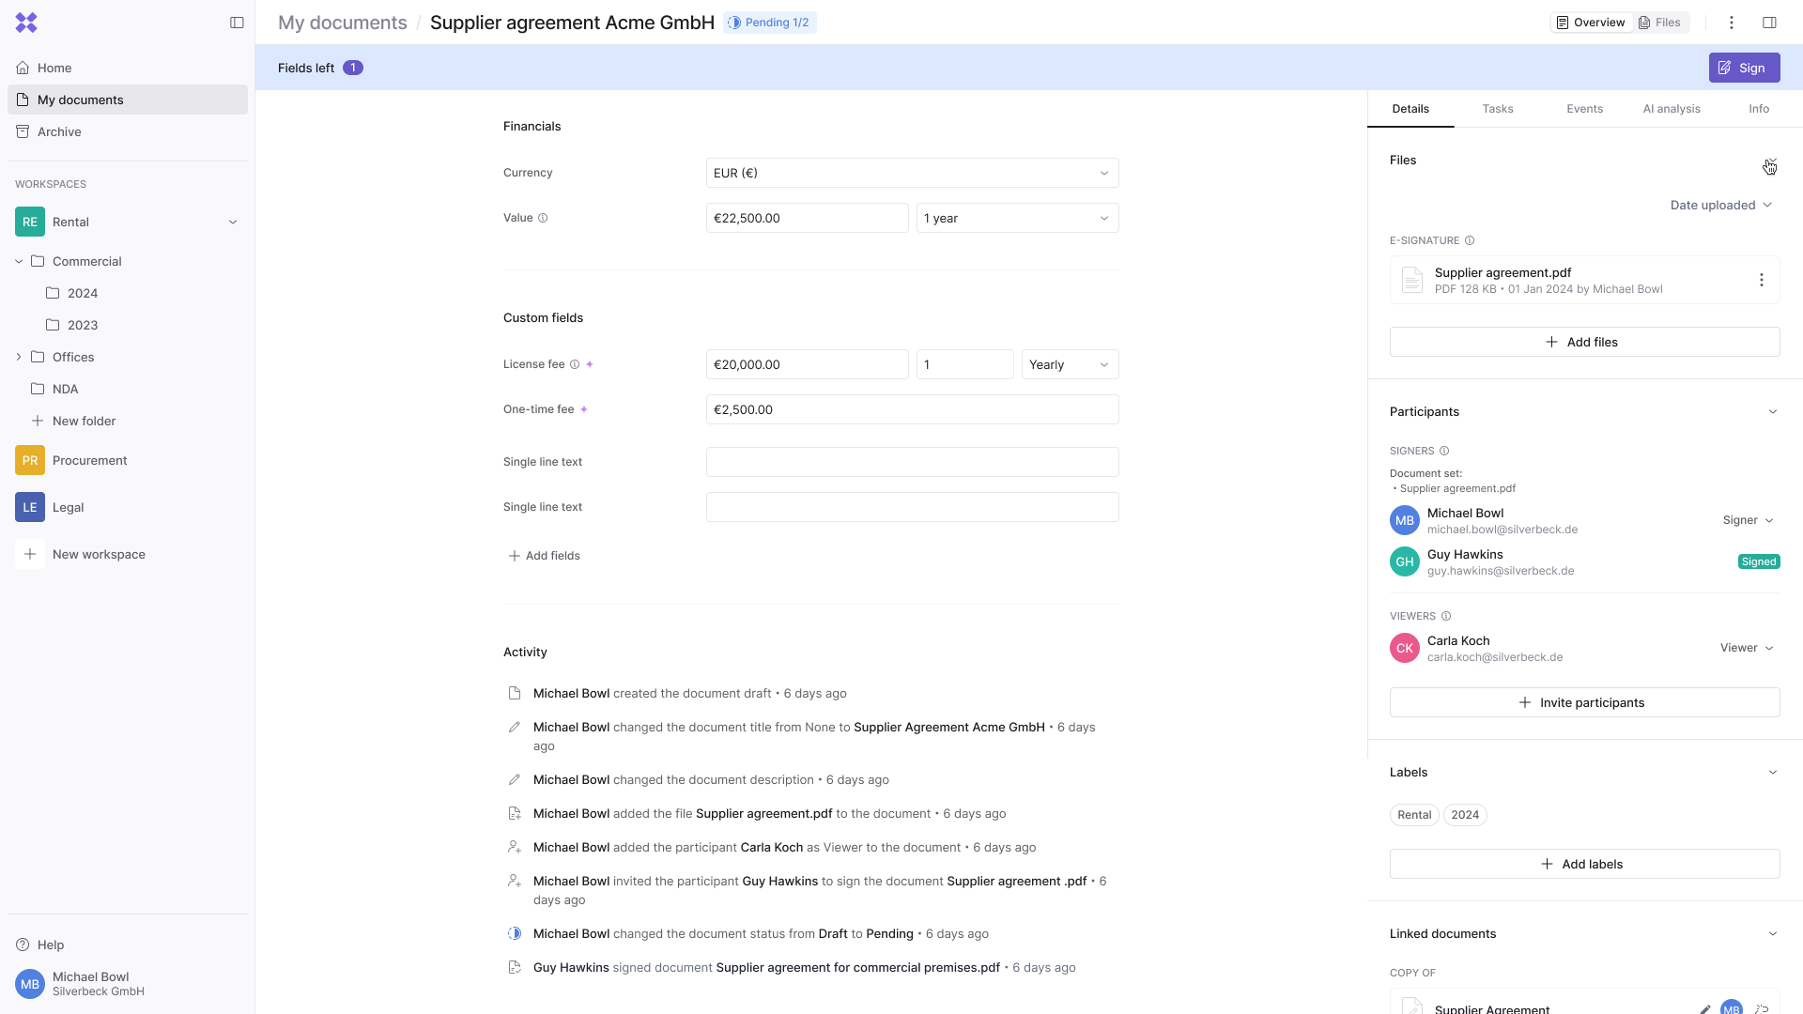The image size is (1803, 1014).
Task: Switch to Overview view toggle
Action: point(1591,23)
